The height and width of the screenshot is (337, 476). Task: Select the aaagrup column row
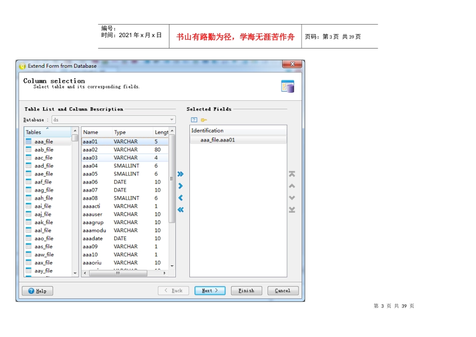point(125,222)
